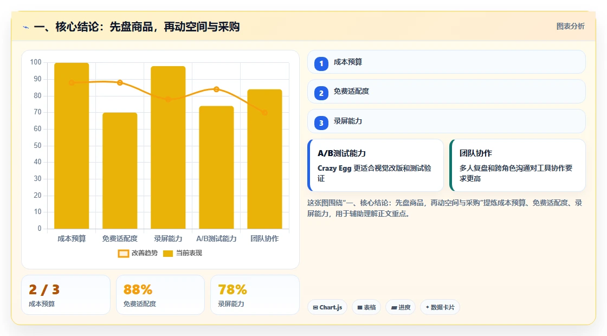The image size is (607, 336).
Task: Open the 录屏能力 list row
Action: tap(447, 121)
